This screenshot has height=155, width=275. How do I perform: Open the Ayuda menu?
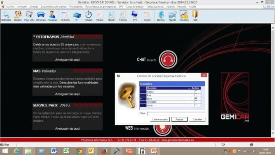193,7
